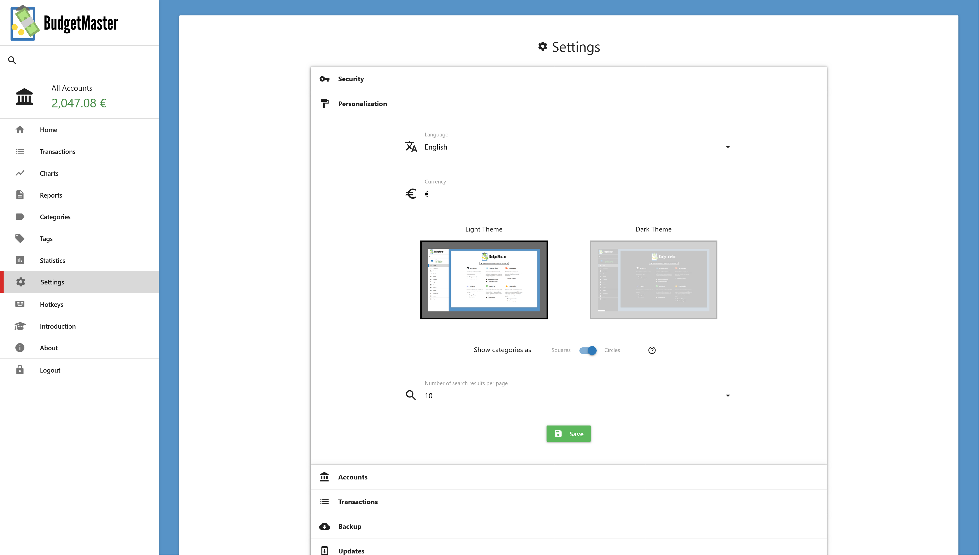Click the category shape help question icon

(x=652, y=350)
